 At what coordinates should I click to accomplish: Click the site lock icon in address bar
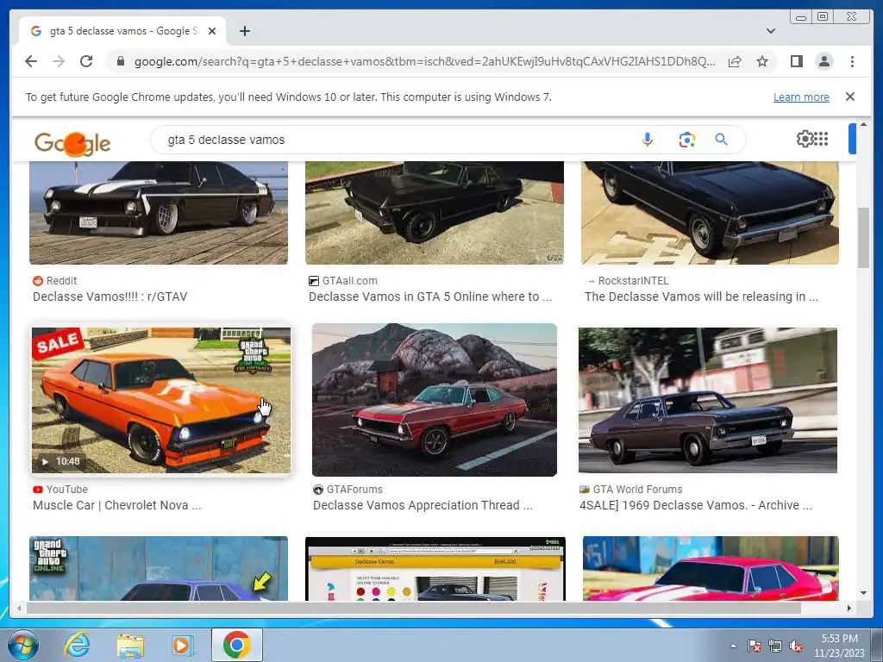120,61
